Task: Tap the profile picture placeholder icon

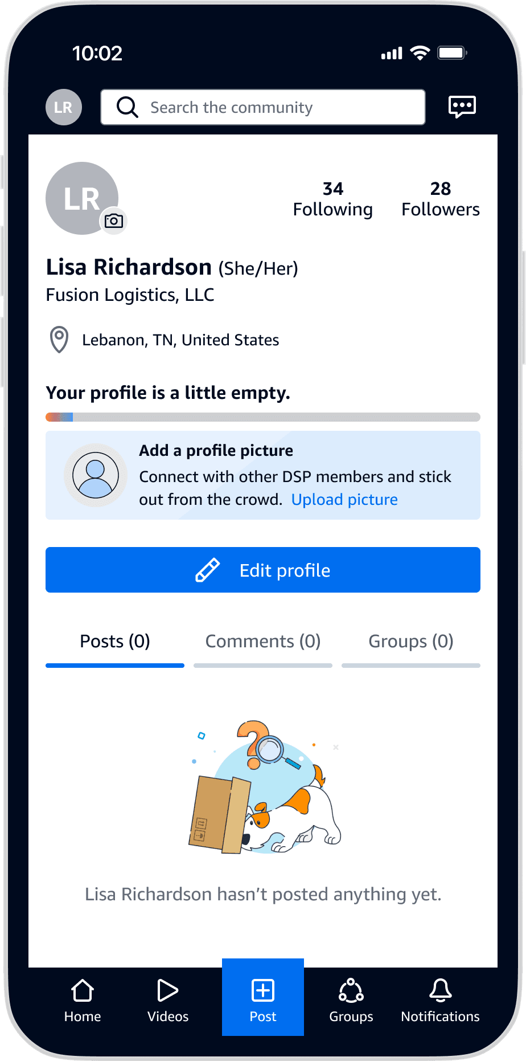Action: [96, 475]
